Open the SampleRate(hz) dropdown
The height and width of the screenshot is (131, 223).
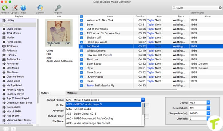[208, 113]
